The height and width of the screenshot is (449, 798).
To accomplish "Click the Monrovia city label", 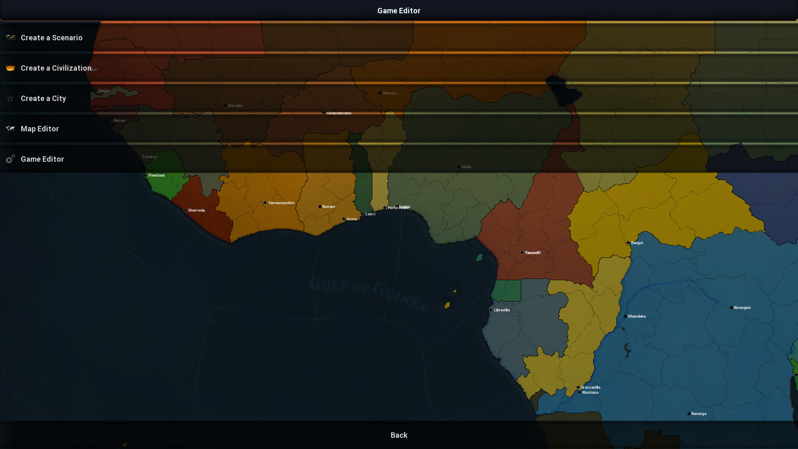I will 196,210.
